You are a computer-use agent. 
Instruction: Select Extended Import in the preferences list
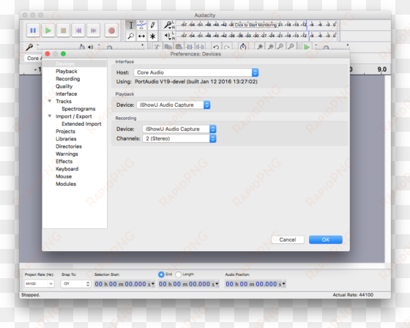pyautogui.click(x=81, y=124)
